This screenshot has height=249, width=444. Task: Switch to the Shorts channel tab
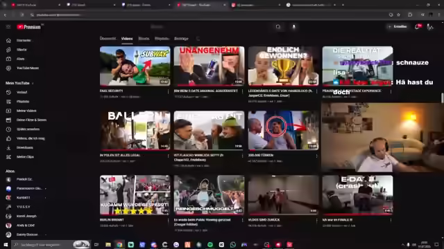click(144, 39)
